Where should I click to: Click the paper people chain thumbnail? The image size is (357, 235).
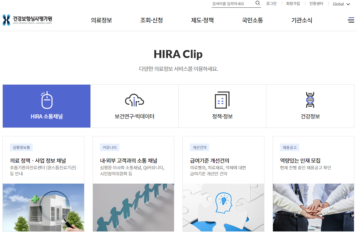tap(133, 208)
